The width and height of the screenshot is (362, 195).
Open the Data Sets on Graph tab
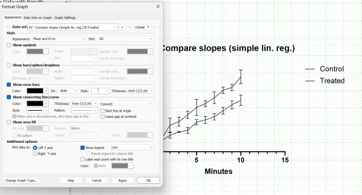coord(38,18)
